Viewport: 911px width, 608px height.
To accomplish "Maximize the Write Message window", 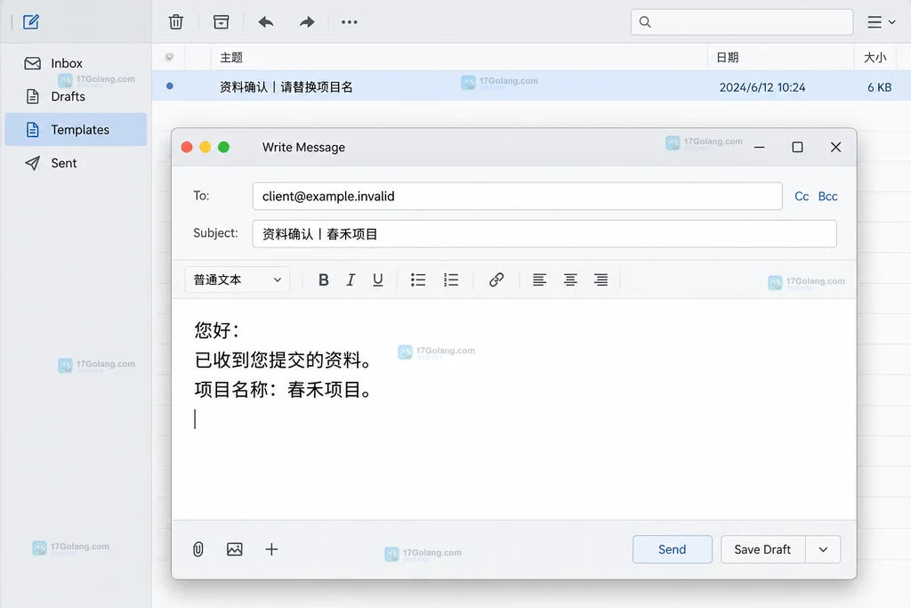I will tap(798, 147).
